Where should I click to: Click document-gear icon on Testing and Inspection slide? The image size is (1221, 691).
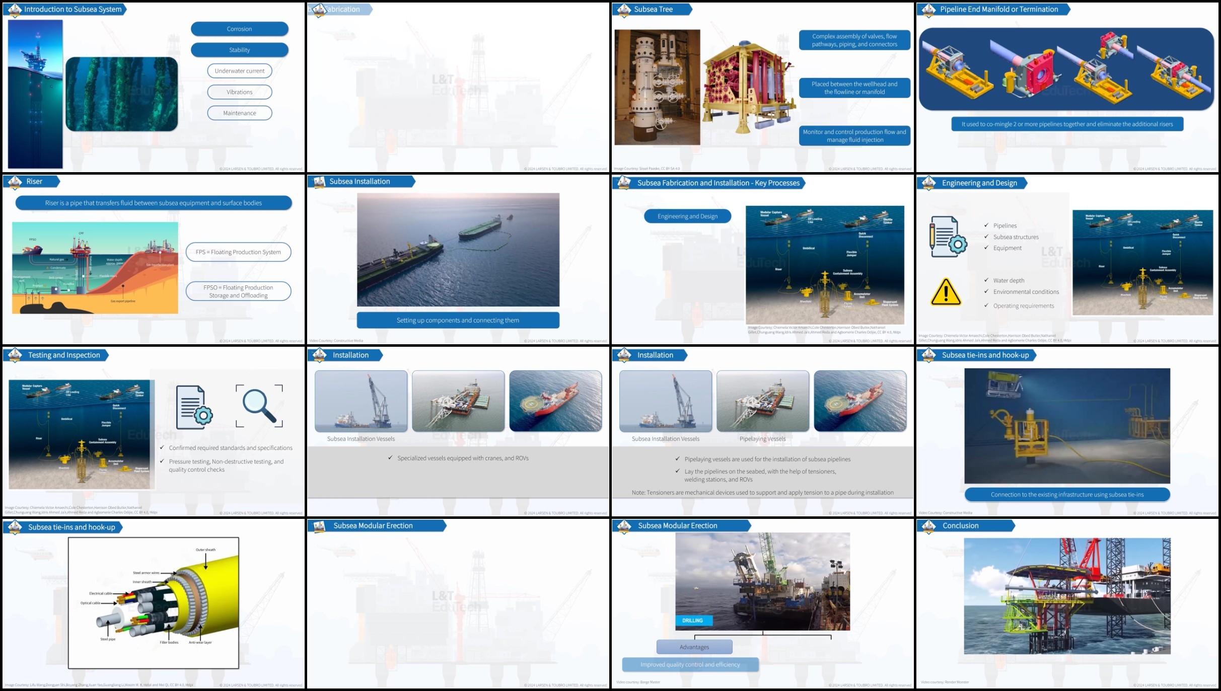coord(194,407)
